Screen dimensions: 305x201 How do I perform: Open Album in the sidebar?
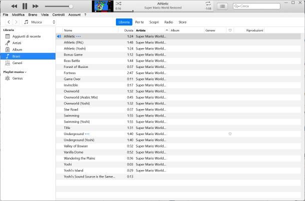click(x=28, y=49)
